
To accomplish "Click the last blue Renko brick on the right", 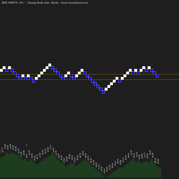I will tap(157, 76).
